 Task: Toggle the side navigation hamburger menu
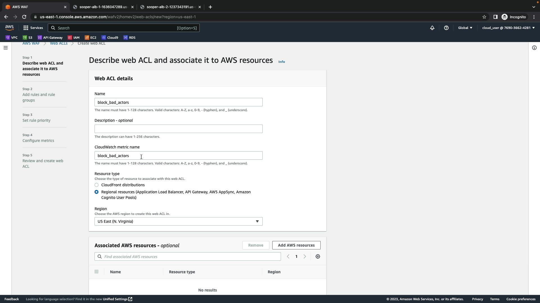point(5,48)
